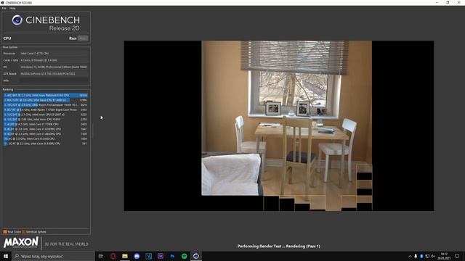
Task: Select rank 2 Xeon E7-4890 v2 entry
Action: pos(45,100)
